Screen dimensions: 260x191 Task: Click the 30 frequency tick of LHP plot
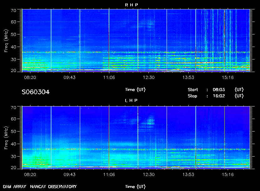coord(13,156)
